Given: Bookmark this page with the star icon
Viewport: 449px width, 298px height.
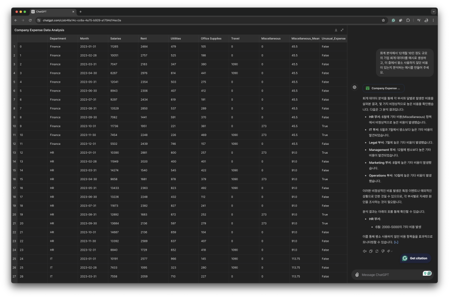Looking at the screenshot, I should point(383,20).
